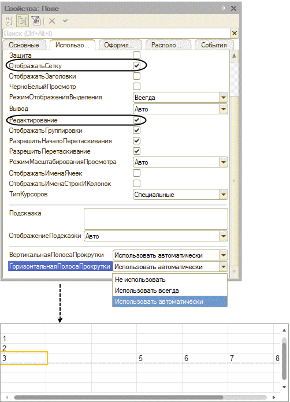Click the filter properties icon
The height and width of the screenshot is (402, 290).
(x=36, y=21)
